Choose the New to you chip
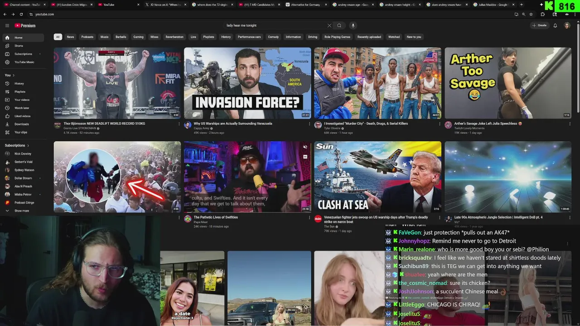The image size is (580, 326). point(414,37)
